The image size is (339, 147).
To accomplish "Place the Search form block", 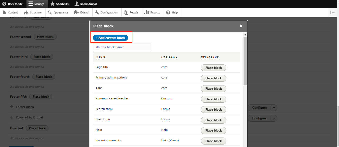I will (x=213, y=110).
